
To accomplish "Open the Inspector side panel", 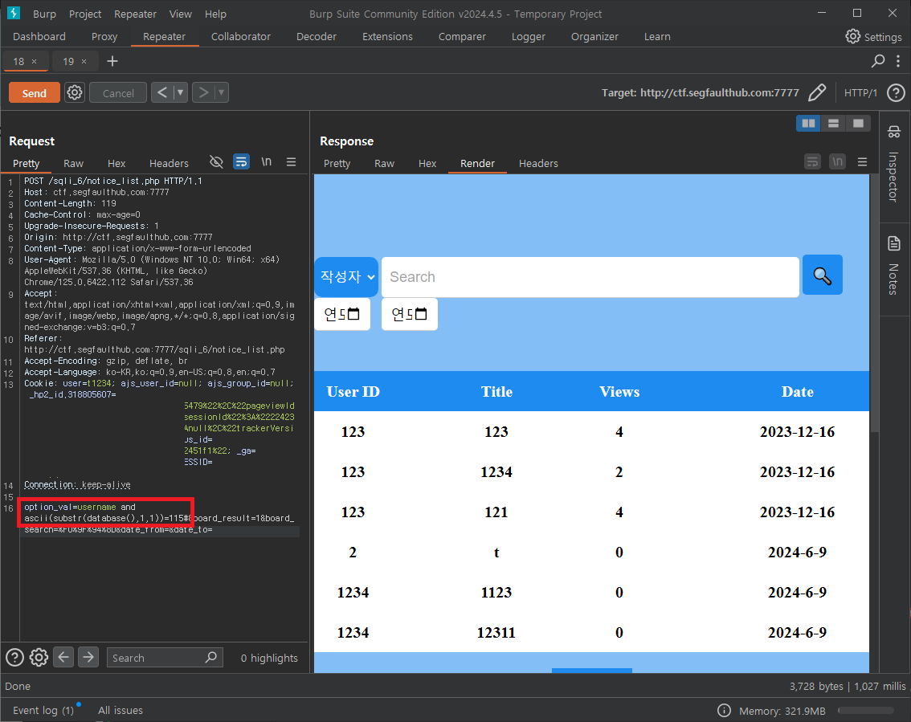I will [x=893, y=165].
